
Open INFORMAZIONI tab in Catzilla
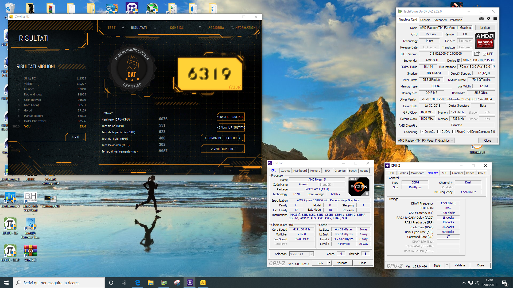(246, 28)
